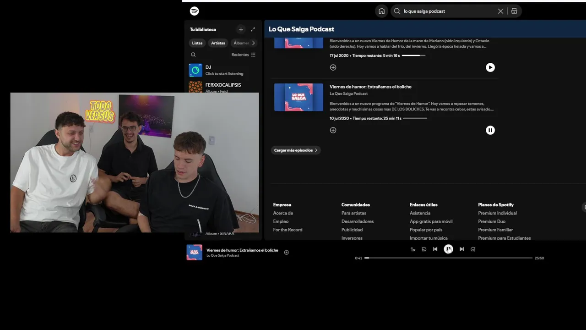
Task: Click the webcam overlay video
Action: [x=135, y=163]
